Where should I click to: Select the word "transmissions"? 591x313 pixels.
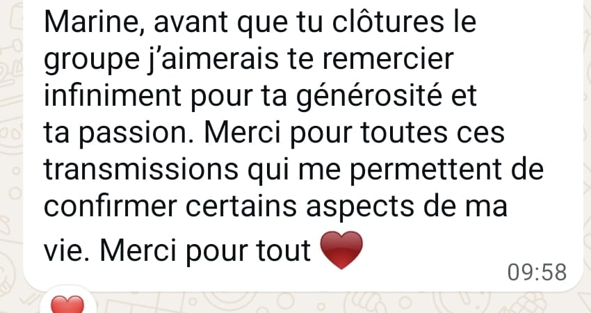click(141, 170)
